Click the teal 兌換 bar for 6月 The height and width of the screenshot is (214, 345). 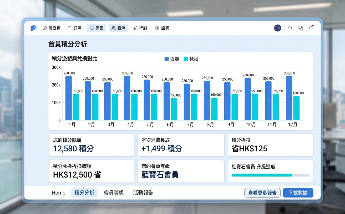point(174,109)
